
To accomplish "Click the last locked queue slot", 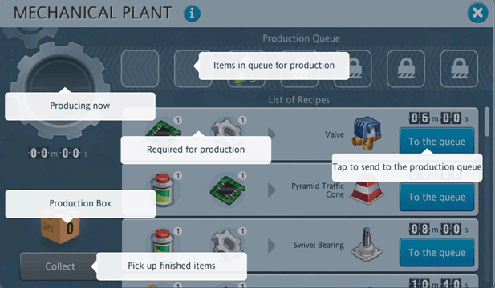I will click(x=459, y=69).
